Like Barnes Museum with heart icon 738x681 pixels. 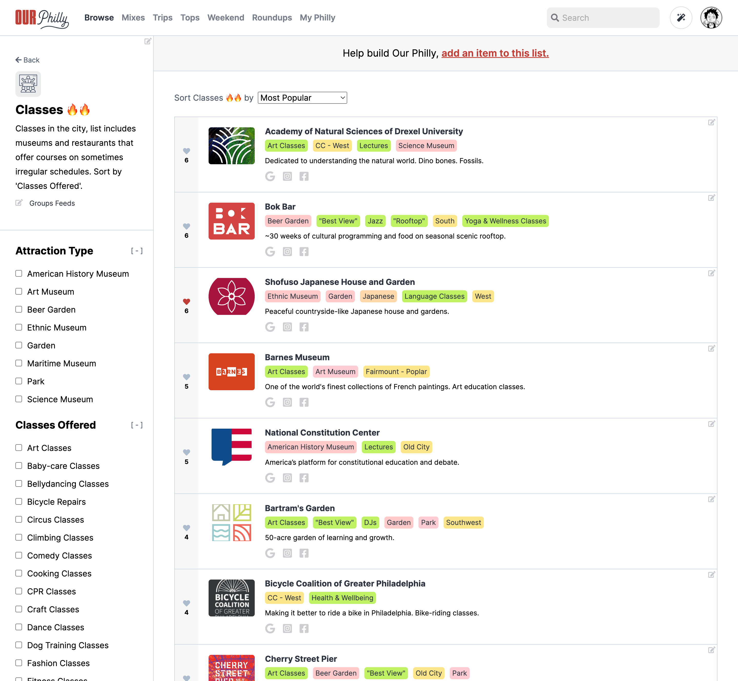coord(187,377)
